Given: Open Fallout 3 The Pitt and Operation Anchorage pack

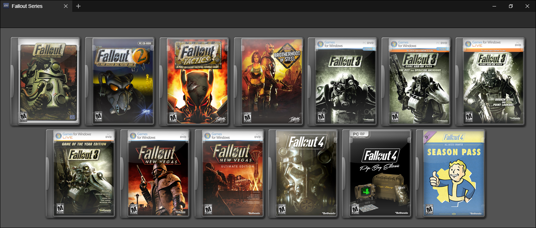Looking at the screenshot, I should coord(417,81).
